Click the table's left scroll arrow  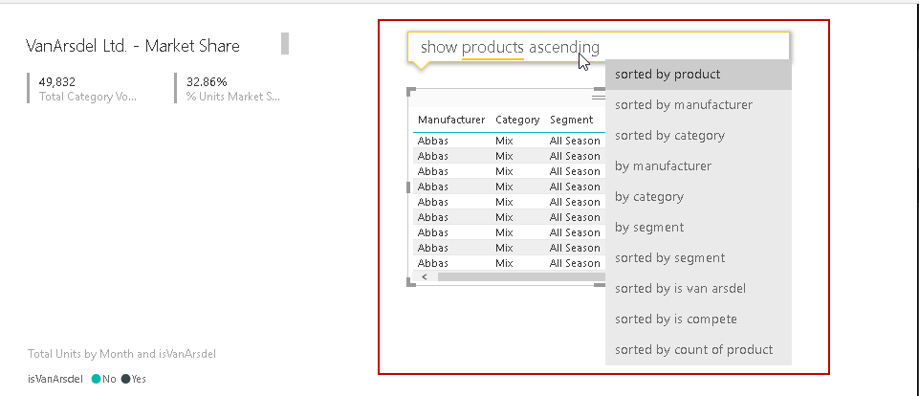pos(424,276)
